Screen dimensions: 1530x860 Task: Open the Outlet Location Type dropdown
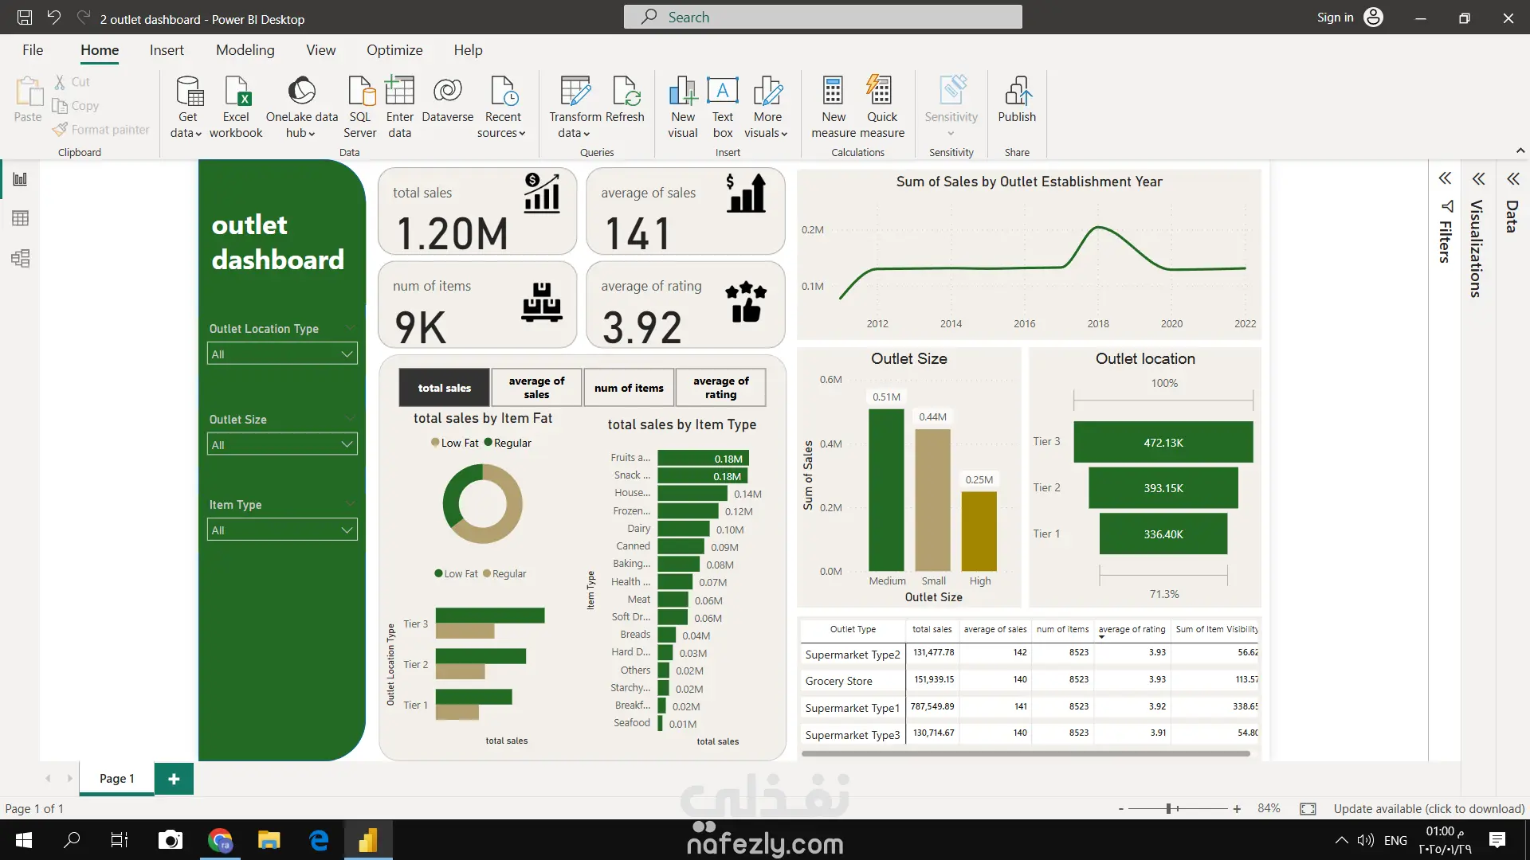click(347, 354)
